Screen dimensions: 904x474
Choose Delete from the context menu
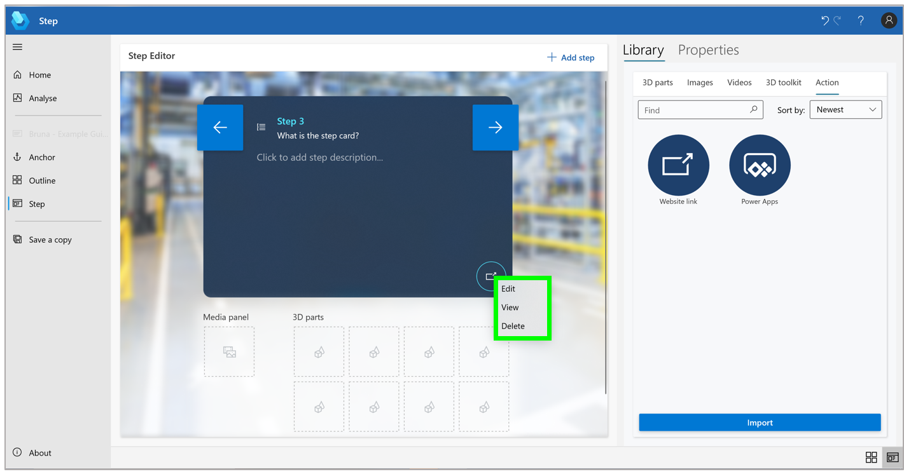coord(512,325)
